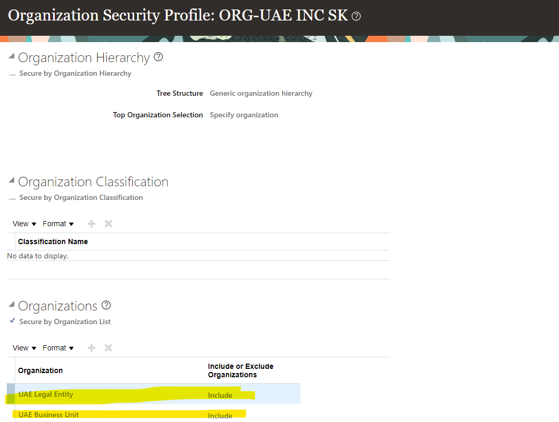Click Include value for UAE Business Unit
Image resolution: width=559 pixels, height=422 pixels.
(220, 416)
